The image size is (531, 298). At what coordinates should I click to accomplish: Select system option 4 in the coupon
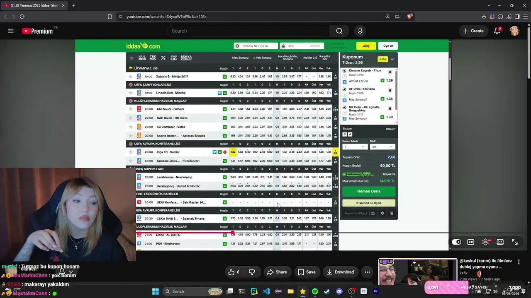350,135
